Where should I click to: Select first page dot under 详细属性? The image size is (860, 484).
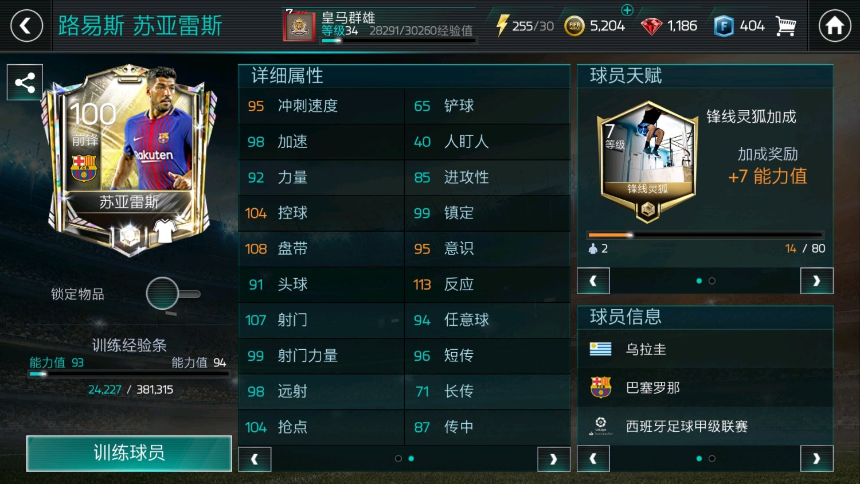[x=398, y=458]
